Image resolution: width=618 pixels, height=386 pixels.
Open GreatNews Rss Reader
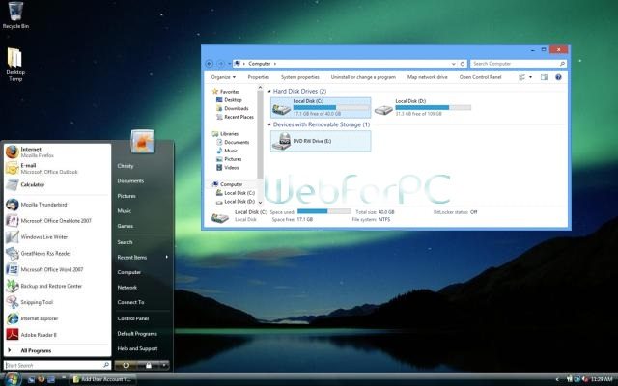click(x=57, y=253)
